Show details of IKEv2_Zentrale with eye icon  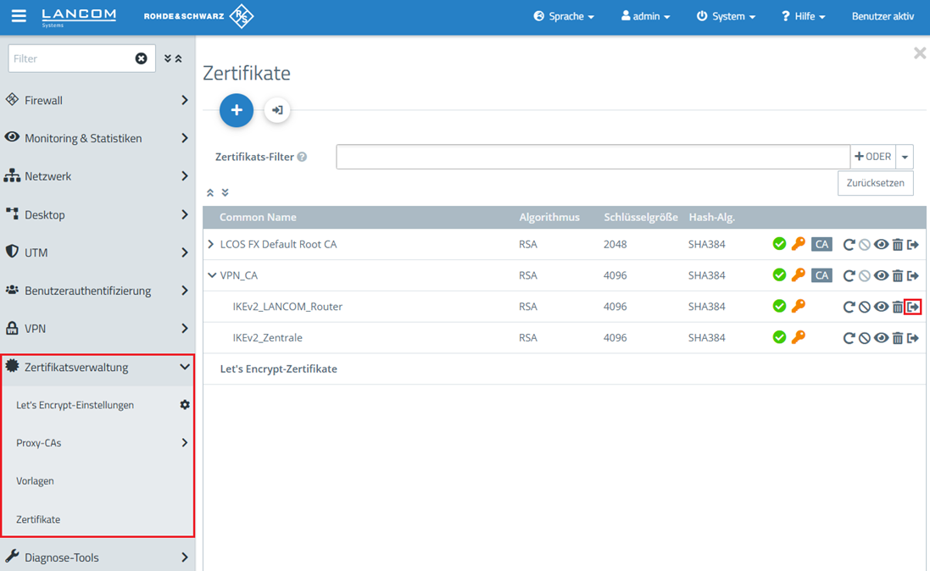click(881, 338)
